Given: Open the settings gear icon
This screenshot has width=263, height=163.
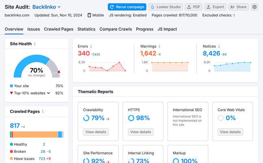Looking at the screenshot, I should tap(254, 7).
